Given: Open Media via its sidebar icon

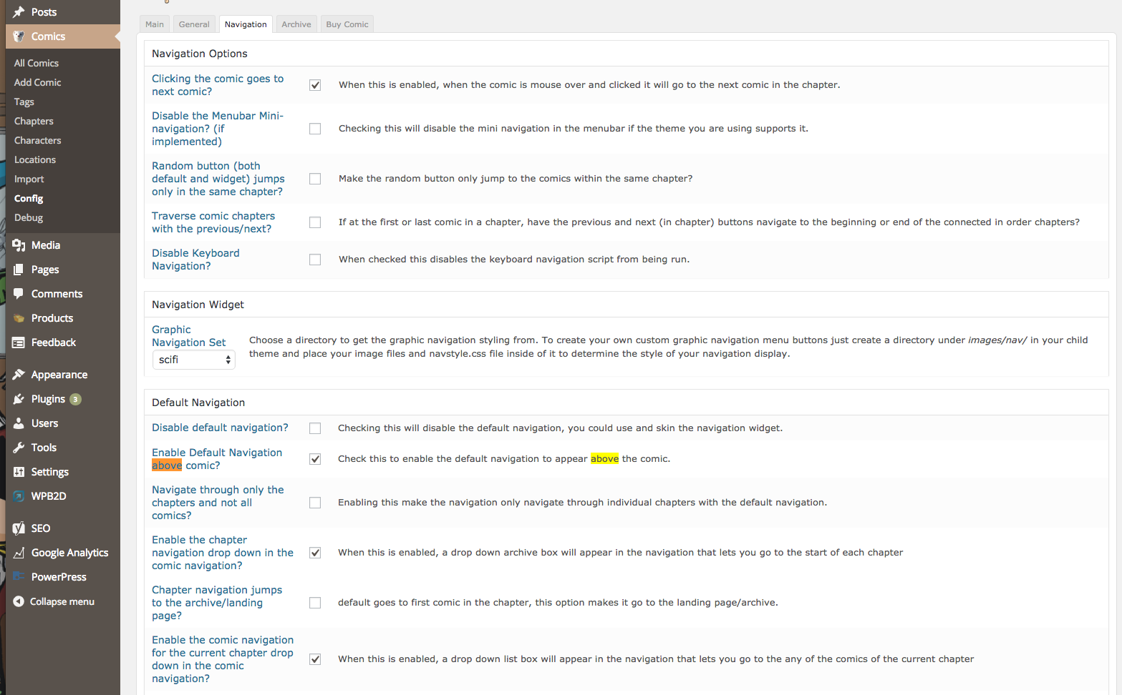Looking at the screenshot, I should click(19, 245).
